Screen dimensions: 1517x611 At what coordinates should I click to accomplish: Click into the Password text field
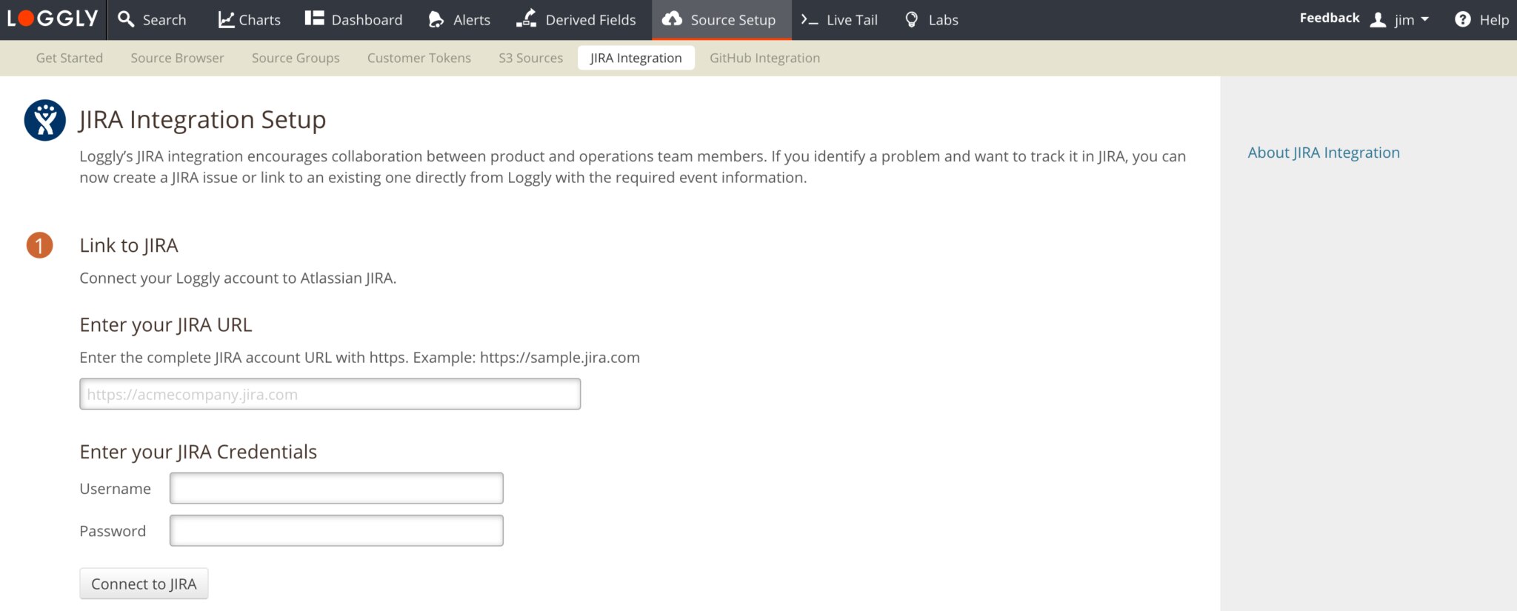(336, 530)
